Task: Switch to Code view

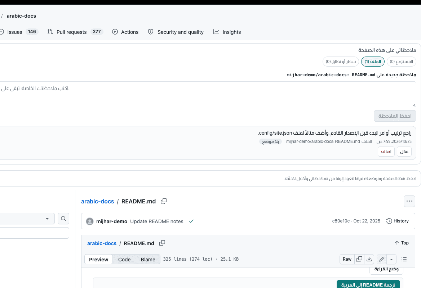Action: pyautogui.click(x=124, y=259)
